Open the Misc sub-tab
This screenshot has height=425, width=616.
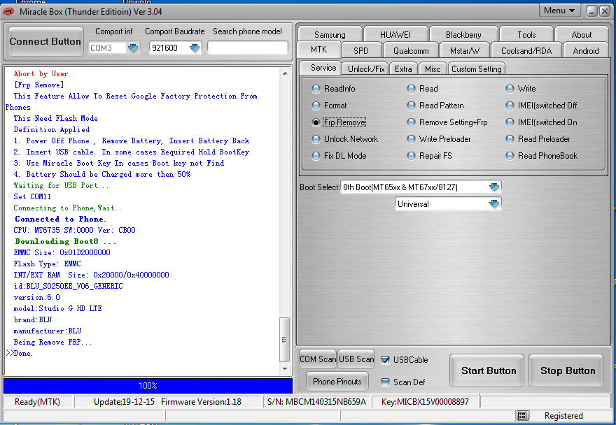pyautogui.click(x=433, y=69)
